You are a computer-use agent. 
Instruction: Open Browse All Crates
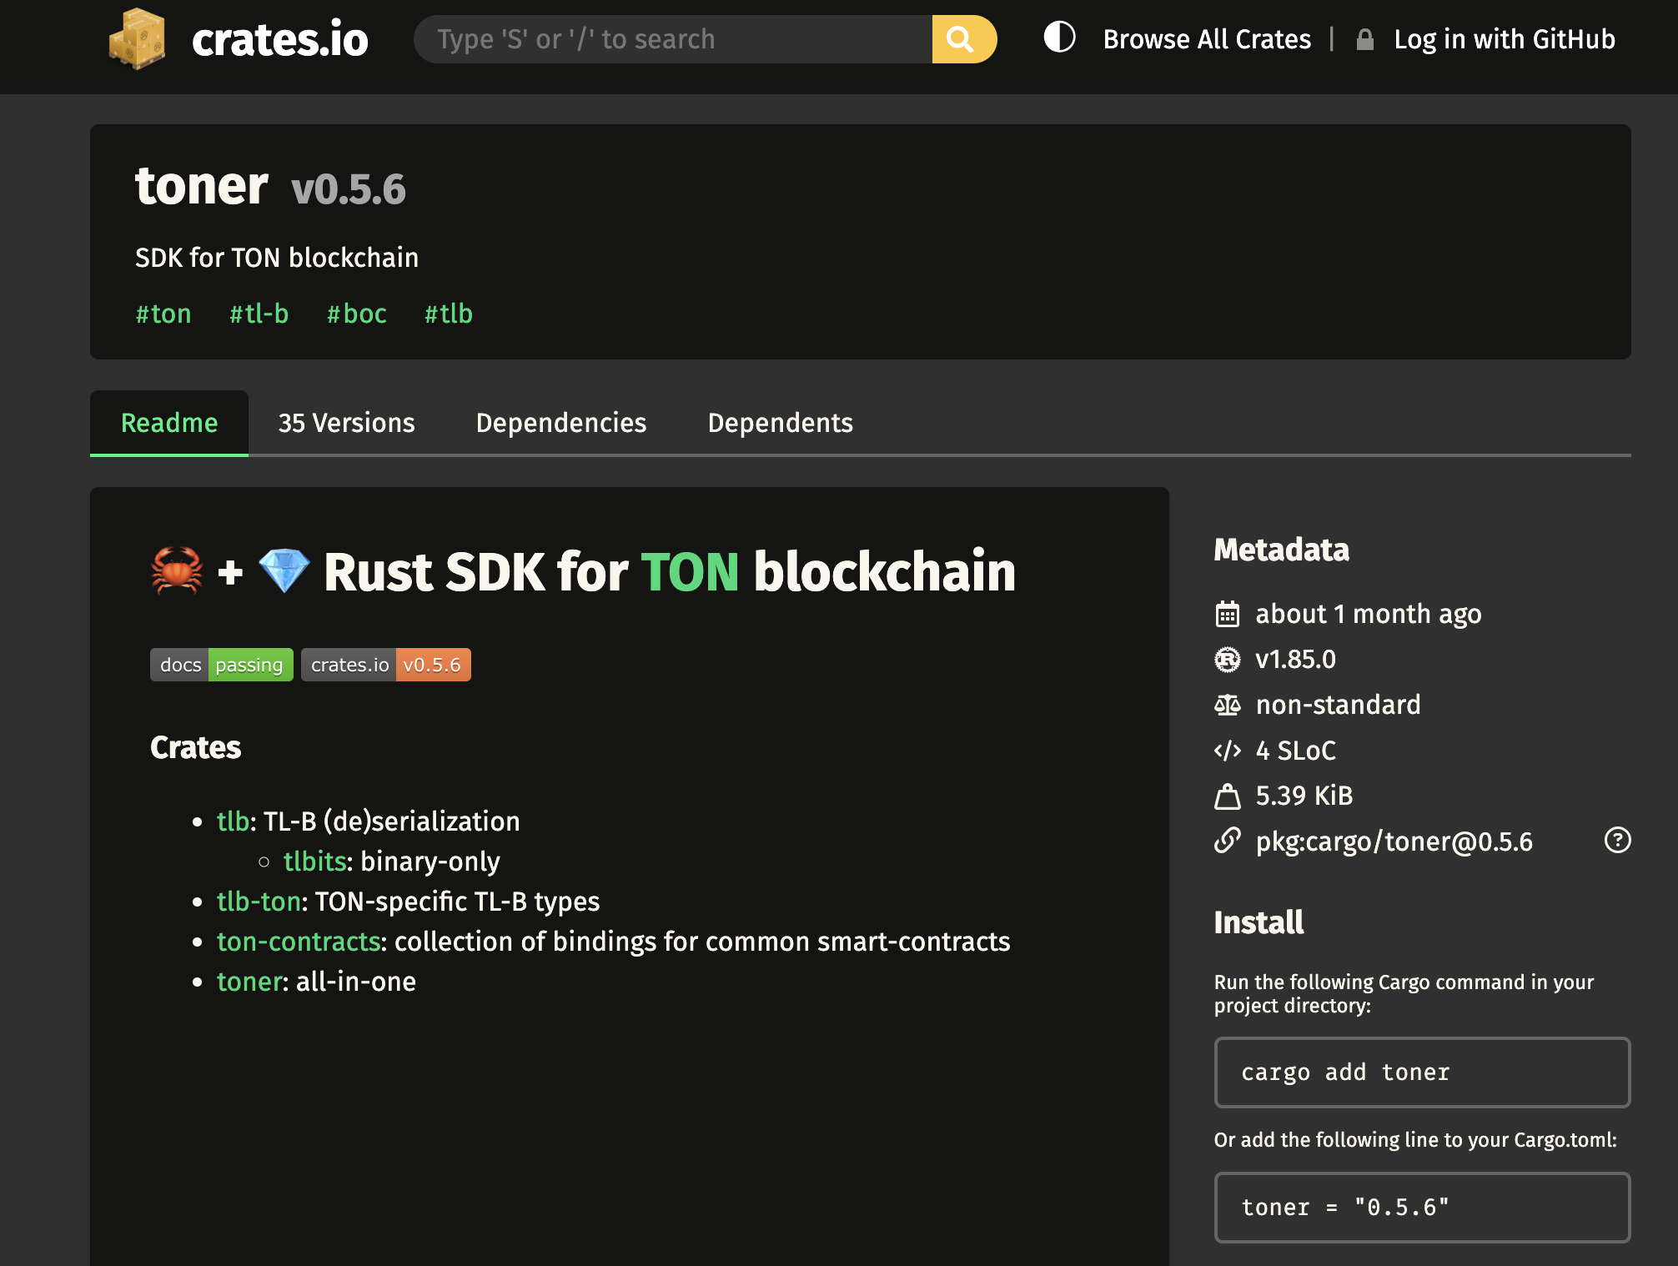tap(1207, 38)
